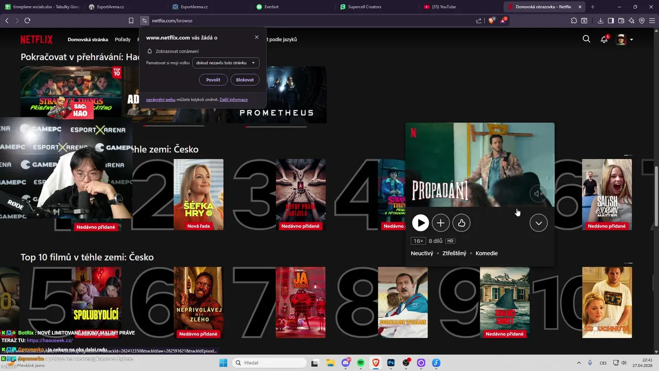659x371 pixels.
Task: Toggle the browser sidebar panel
Action: coord(611,21)
